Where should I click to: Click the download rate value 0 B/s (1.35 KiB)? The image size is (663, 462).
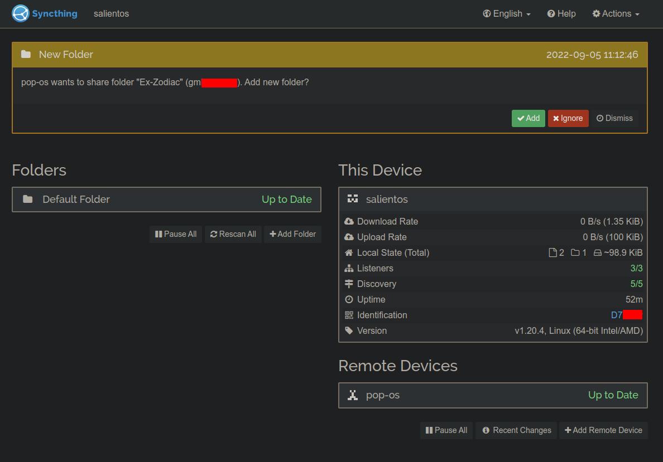click(612, 221)
